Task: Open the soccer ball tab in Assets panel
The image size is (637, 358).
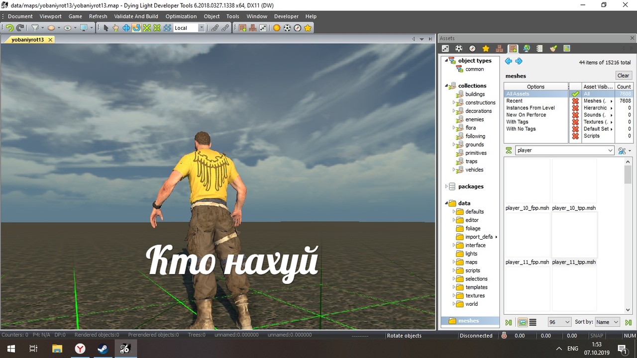Action: (459, 48)
